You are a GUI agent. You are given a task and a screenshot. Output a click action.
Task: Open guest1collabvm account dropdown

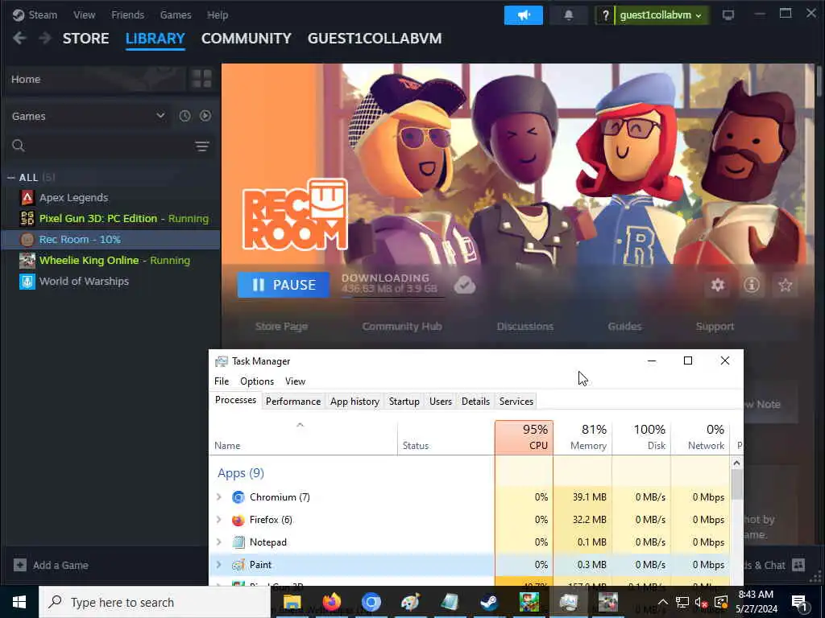coord(661,15)
